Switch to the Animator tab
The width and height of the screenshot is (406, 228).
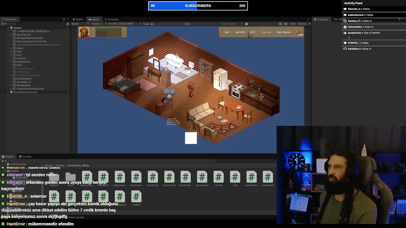coord(111,19)
